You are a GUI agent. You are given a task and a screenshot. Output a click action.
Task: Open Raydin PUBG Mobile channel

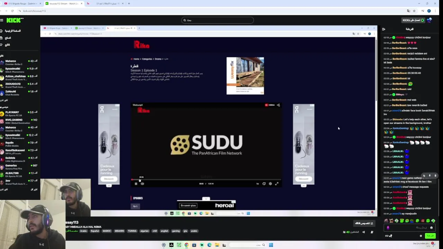click(x=19, y=144)
